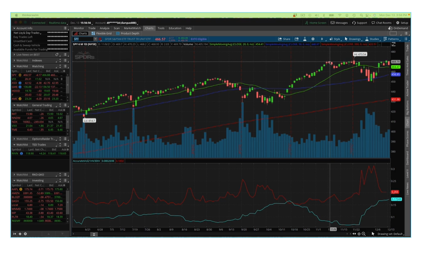Collapse the General Trading watchlist
Viewport: 423px width, 254px height.
[14, 105]
